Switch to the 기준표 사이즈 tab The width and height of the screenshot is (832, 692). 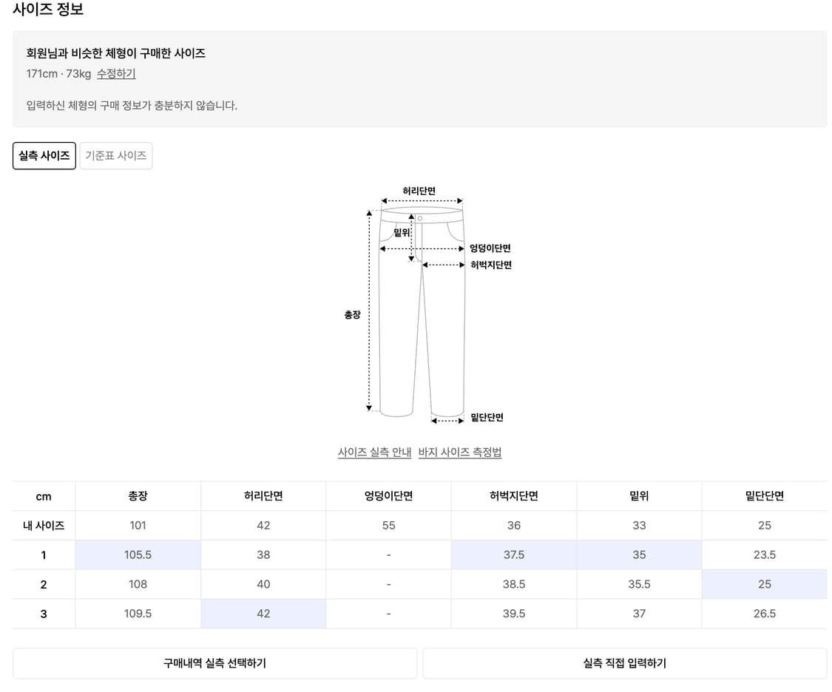115,155
